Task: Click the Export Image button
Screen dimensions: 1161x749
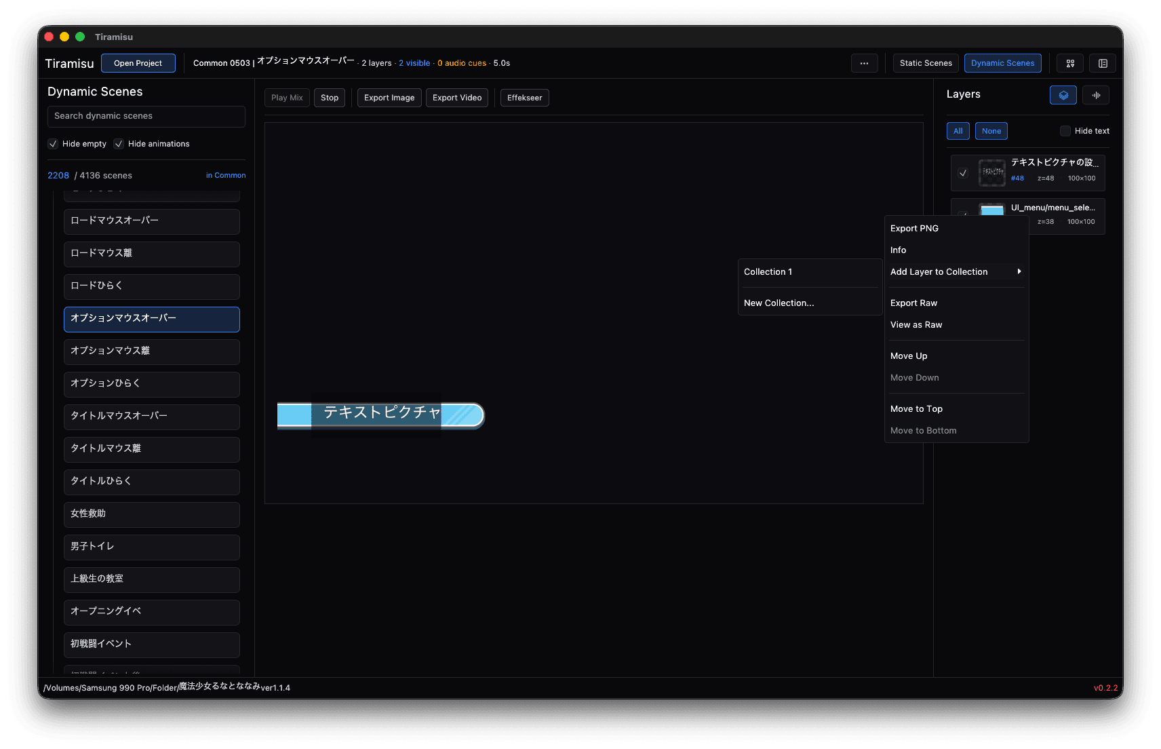Action: point(389,98)
